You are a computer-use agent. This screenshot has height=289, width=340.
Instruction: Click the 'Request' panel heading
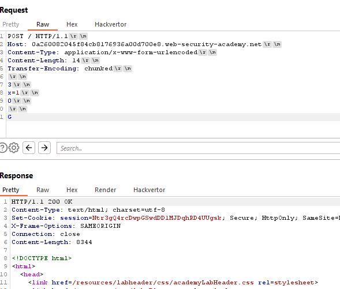point(14,10)
